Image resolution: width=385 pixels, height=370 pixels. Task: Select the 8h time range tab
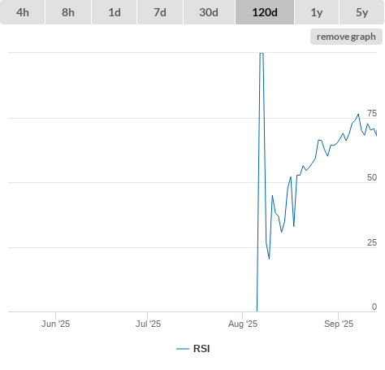pyautogui.click(x=68, y=12)
